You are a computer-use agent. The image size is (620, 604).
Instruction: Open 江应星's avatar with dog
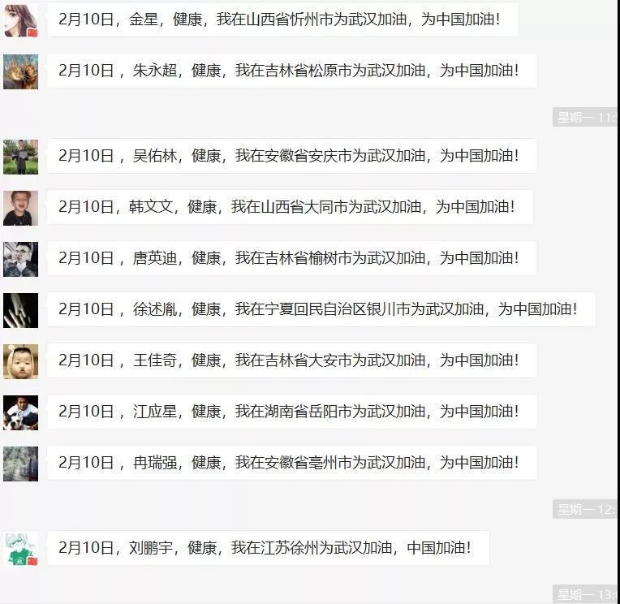pyautogui.click(x=20, y=412)
